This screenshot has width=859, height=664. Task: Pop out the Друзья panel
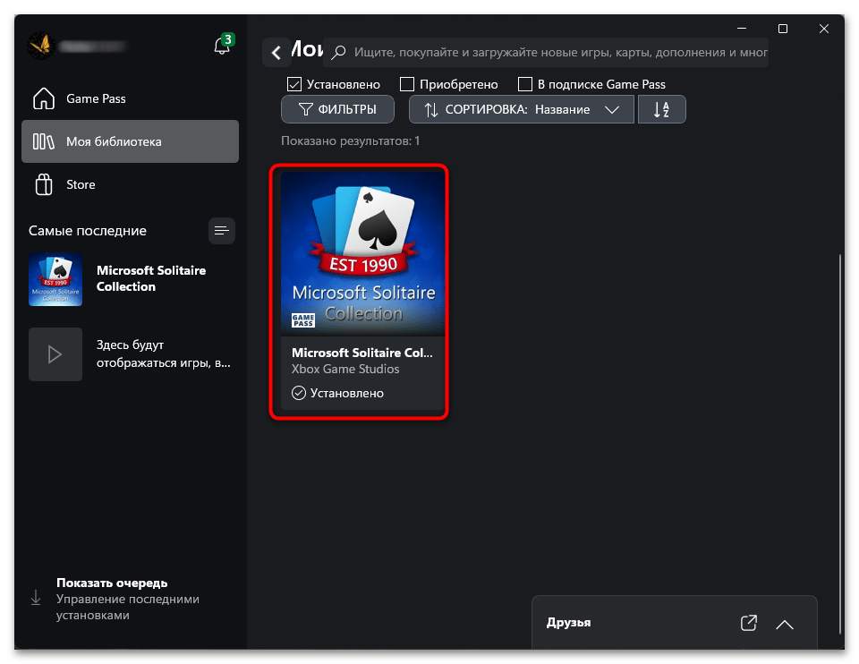click(749, 623)
